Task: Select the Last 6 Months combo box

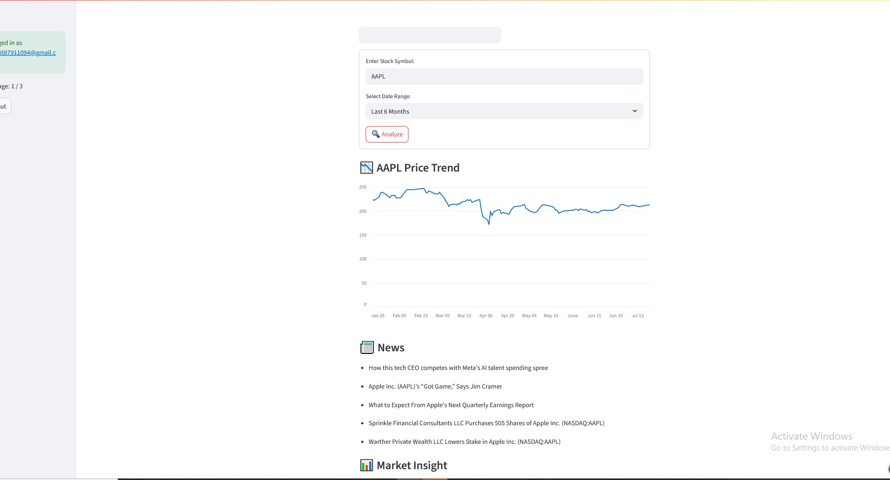Action: [504, 111]
